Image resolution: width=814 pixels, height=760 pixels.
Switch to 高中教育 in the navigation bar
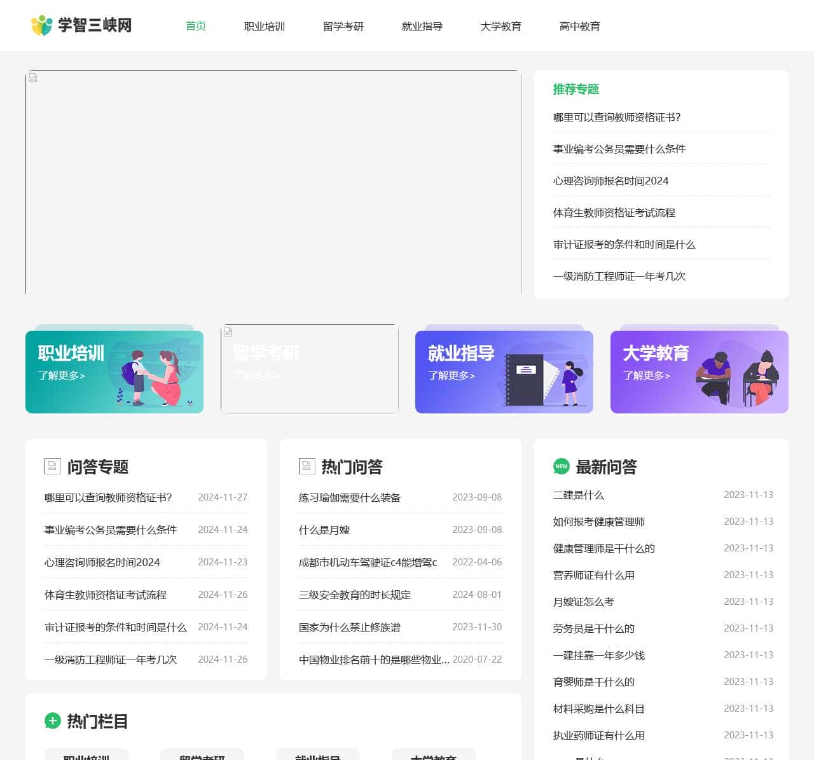(x=579, y=26)
